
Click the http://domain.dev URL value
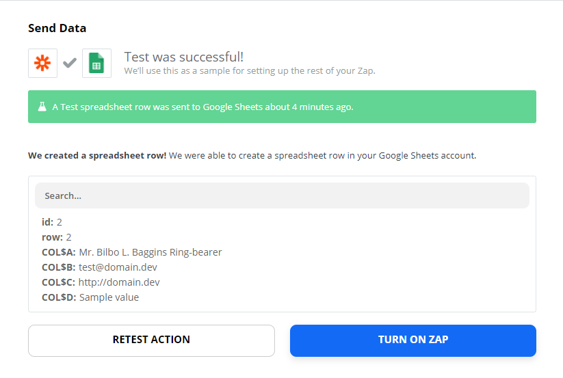click(x=119, y=282)
